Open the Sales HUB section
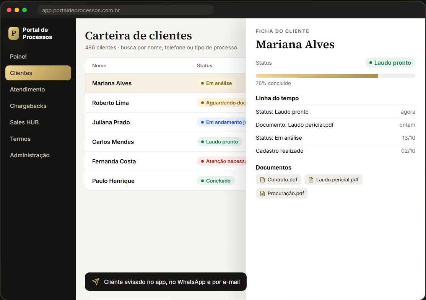 (x=38, y=122)
